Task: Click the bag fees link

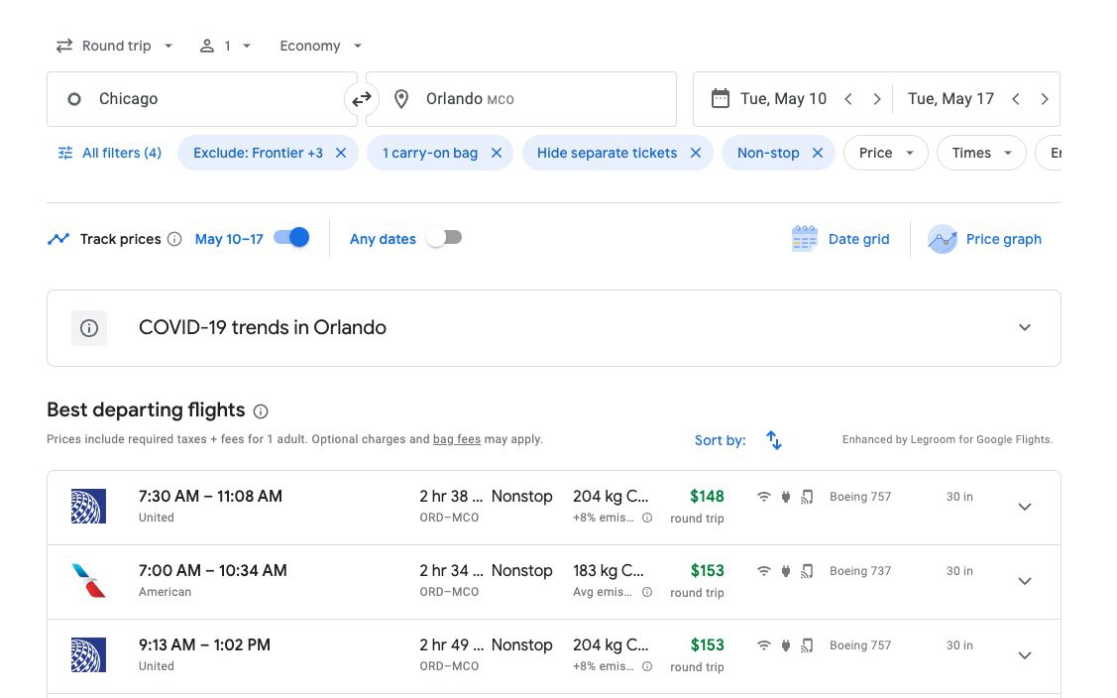Action: [x=457, y=439]
